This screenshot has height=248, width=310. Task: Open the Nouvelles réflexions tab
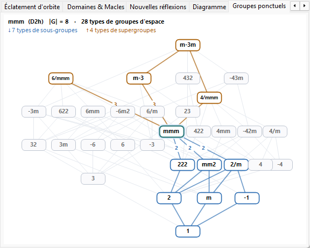click(158, 7)
